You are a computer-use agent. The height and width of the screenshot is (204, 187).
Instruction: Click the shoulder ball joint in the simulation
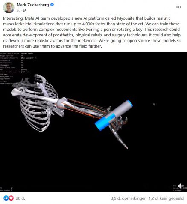point(61,104)
